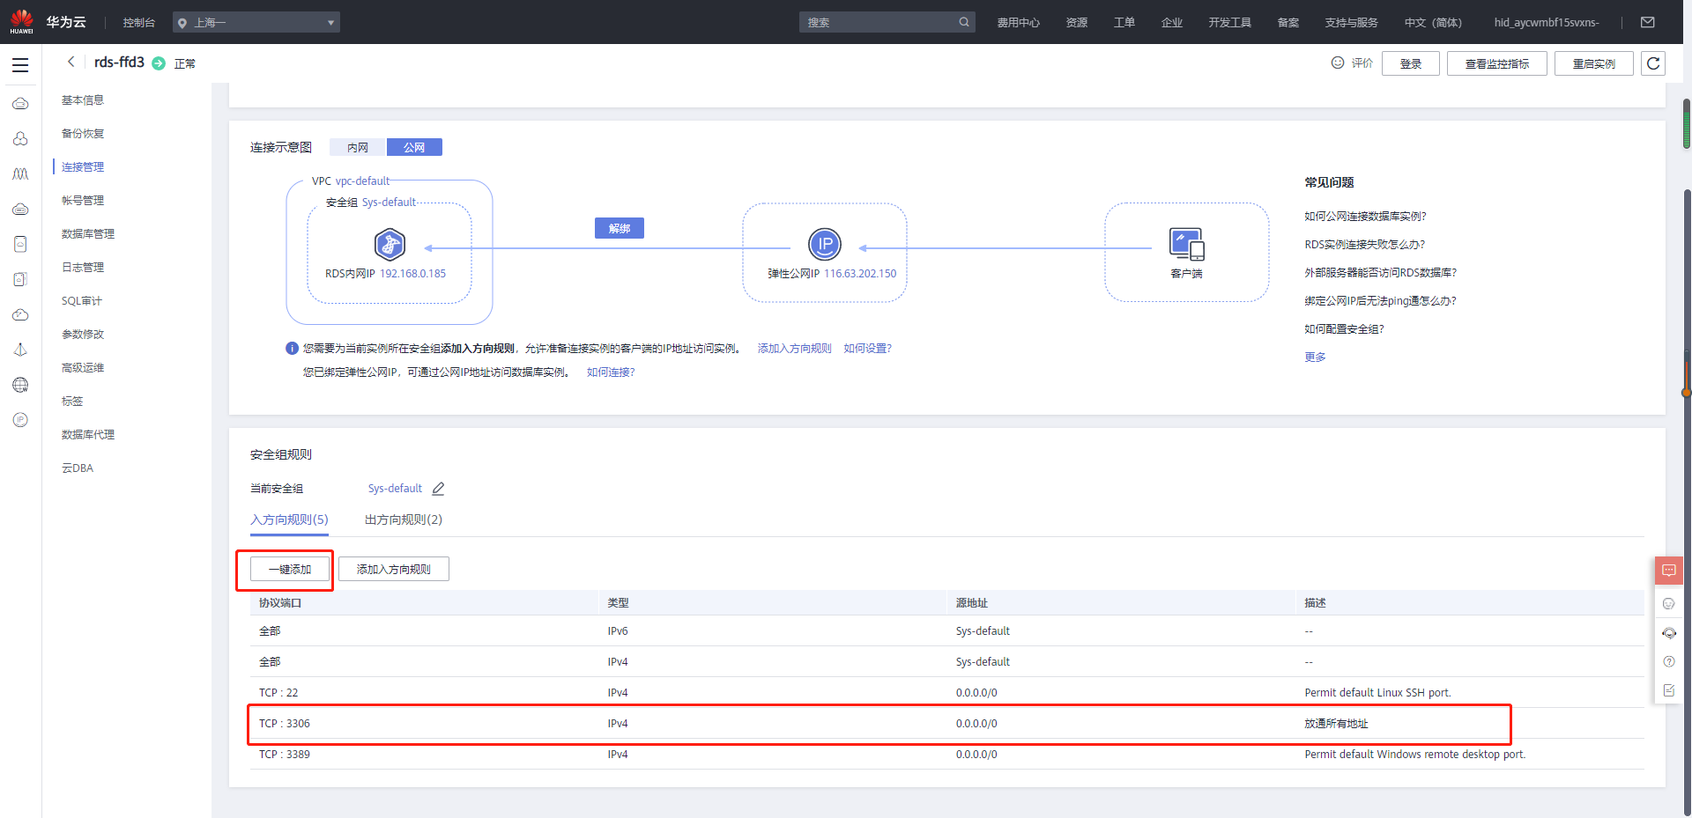
Task: Go back with the left arrow
Action: 70,62
